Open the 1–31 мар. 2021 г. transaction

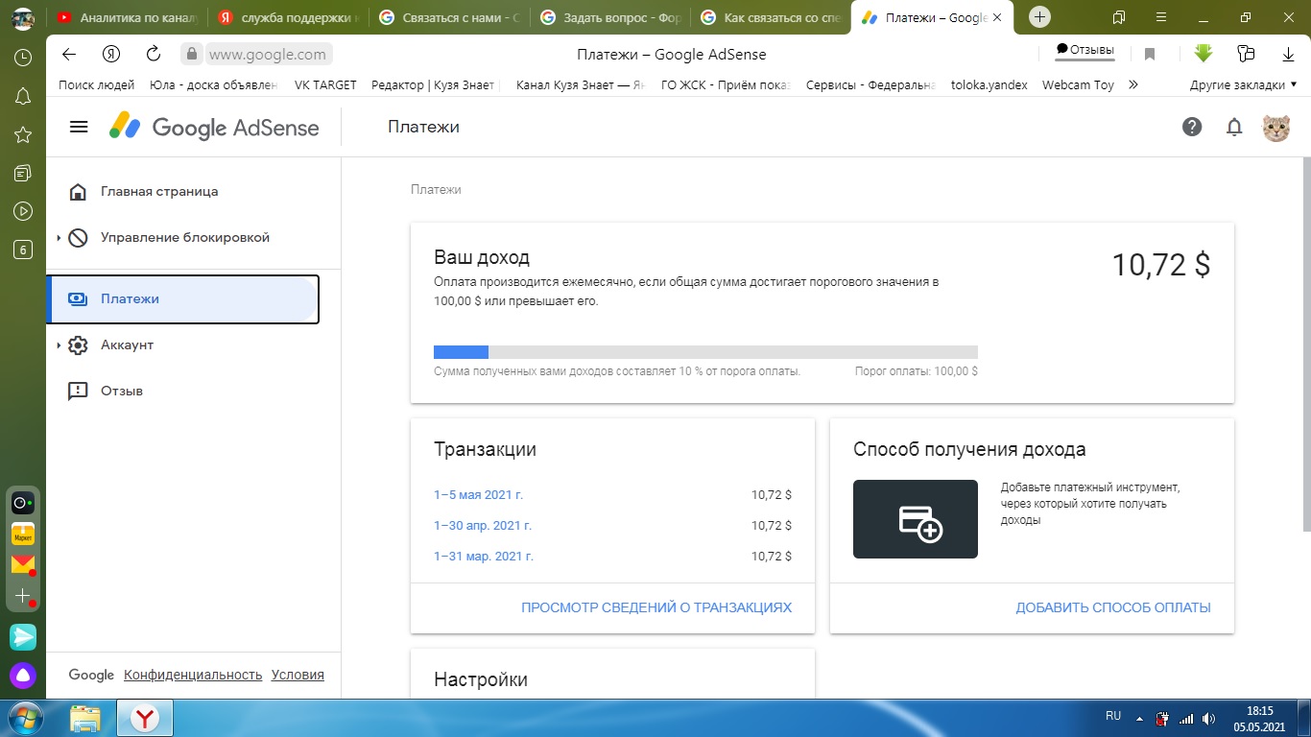[x=484, y=557]
